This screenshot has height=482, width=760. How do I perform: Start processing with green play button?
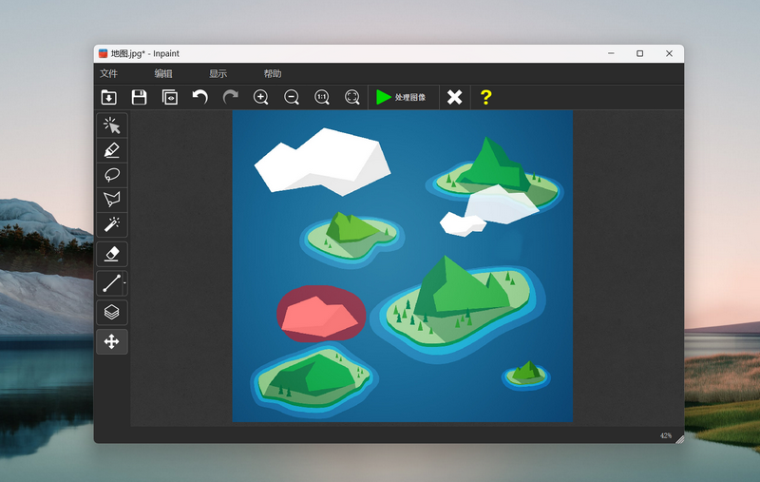[401, 98]
